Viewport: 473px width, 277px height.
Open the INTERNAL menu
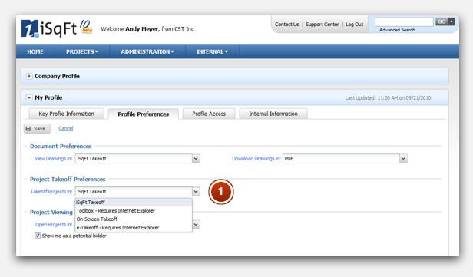click(x=213, y=51)
